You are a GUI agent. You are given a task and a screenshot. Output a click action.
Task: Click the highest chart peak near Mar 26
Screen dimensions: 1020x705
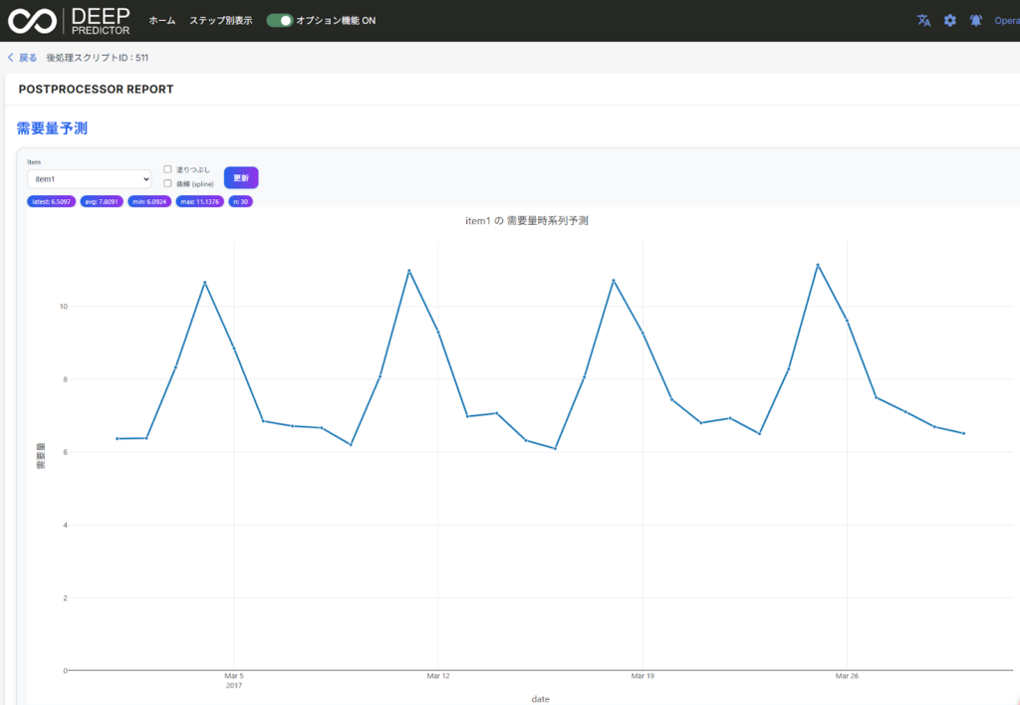pos(818,265)
